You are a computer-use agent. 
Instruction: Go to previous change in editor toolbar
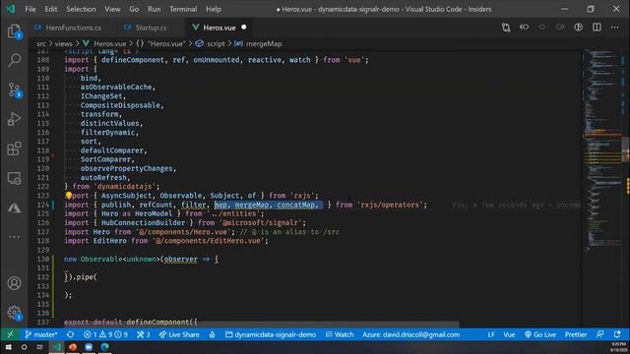(x=525, y=28)
